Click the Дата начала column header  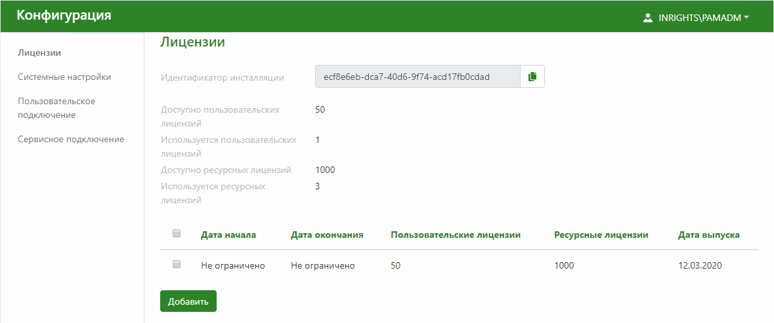pyautogui.click(x=228, y=235)
